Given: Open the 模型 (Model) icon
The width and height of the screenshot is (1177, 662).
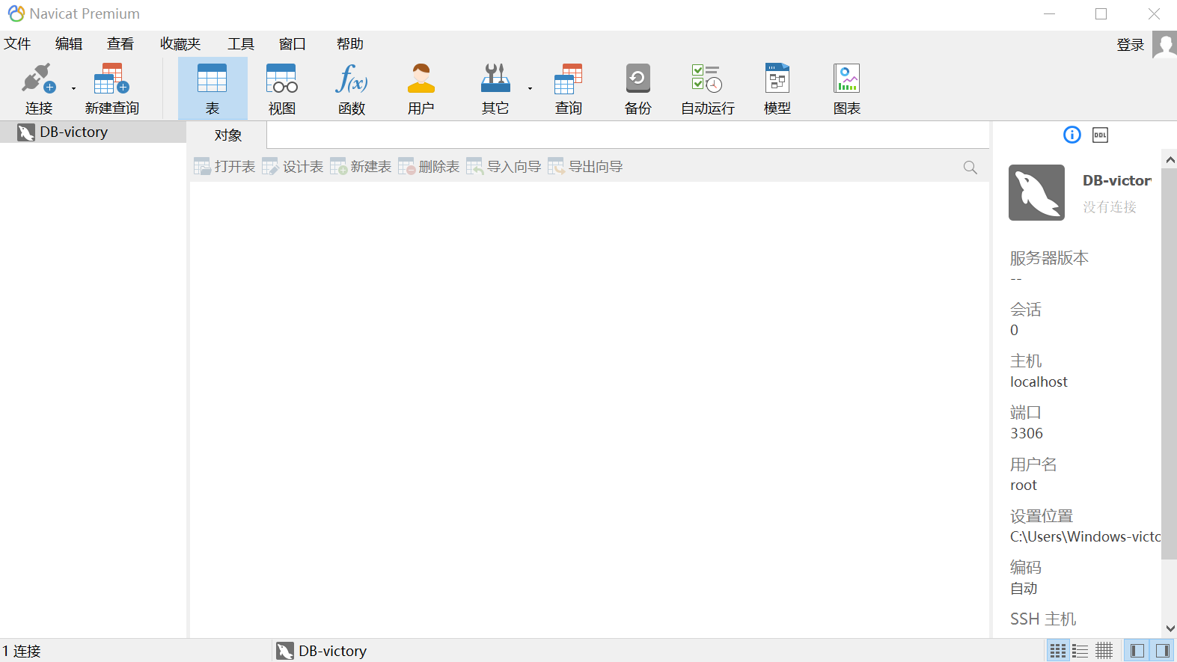Looking at the screenshot, I should pos(777,89).
